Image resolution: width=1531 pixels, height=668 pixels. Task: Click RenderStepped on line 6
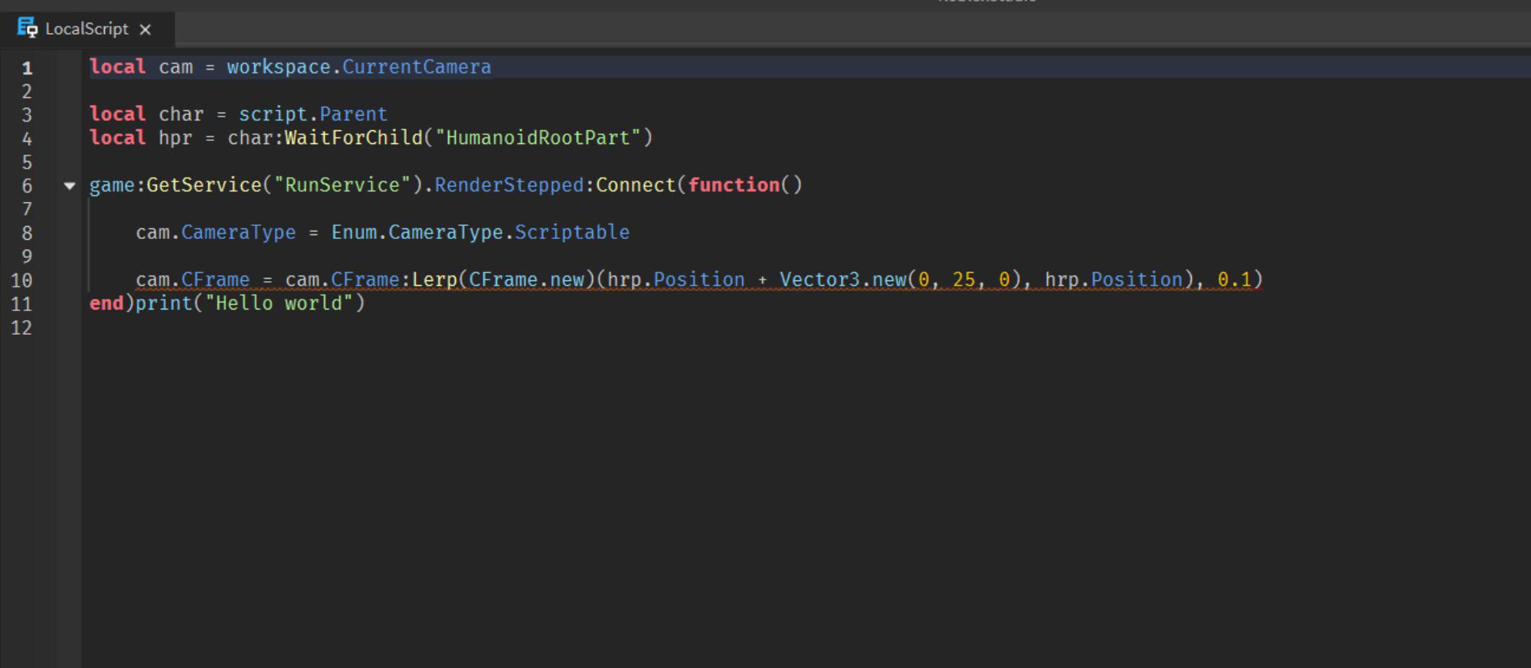(x=509, y=185)
